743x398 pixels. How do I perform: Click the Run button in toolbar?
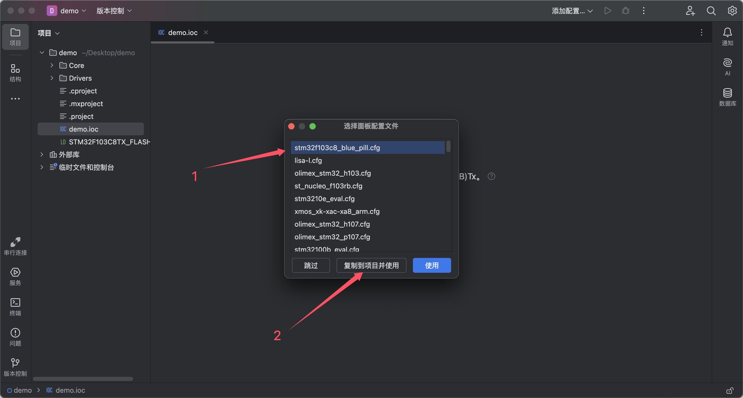click(x=608, y=11)
